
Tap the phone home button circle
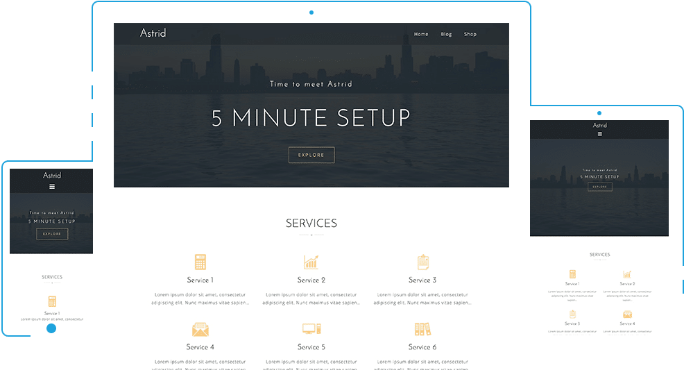tap(51, 328)
